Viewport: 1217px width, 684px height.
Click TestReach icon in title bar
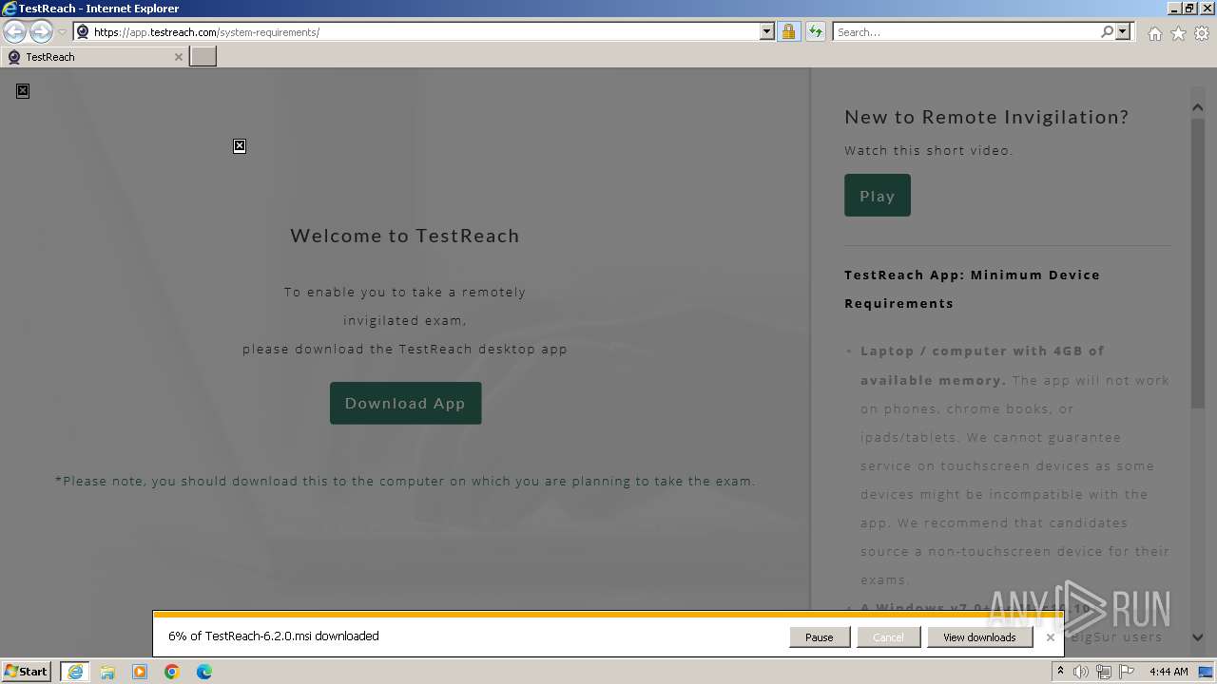[10, 8]
